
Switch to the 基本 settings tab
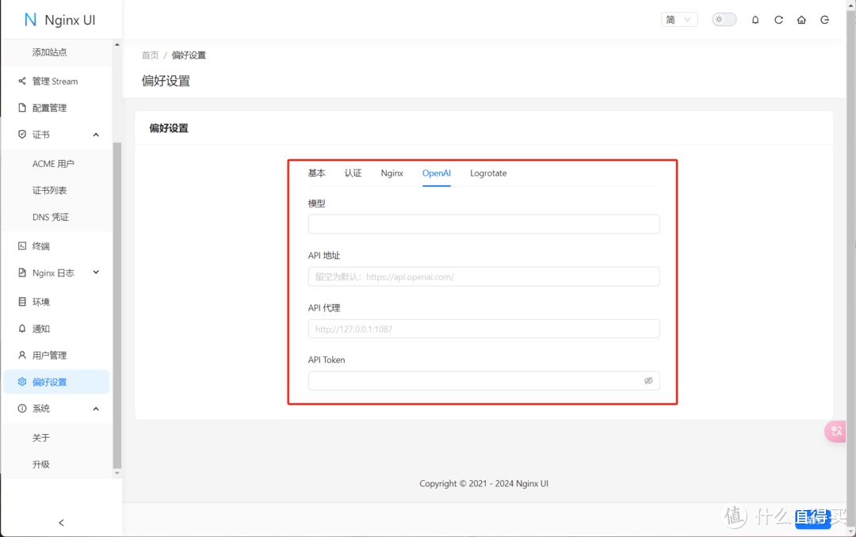tap(315, 173)
